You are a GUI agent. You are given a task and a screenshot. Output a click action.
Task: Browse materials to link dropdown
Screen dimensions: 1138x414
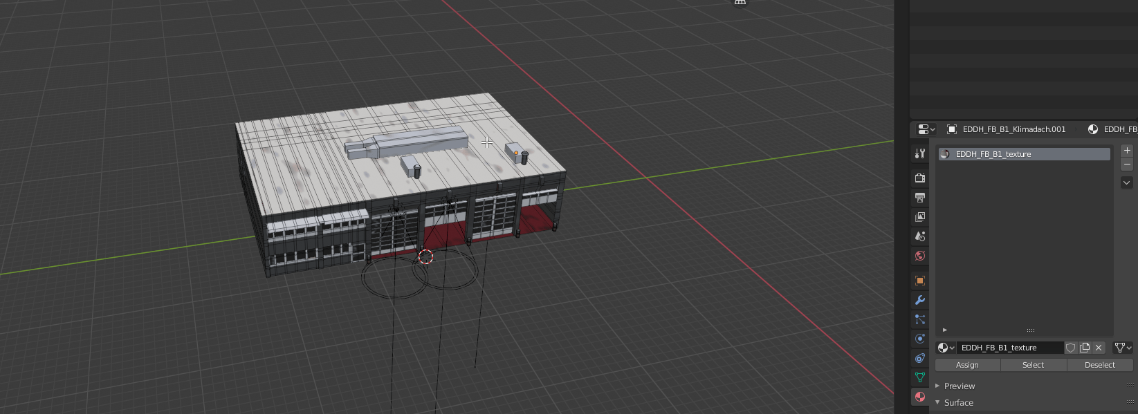946,348
